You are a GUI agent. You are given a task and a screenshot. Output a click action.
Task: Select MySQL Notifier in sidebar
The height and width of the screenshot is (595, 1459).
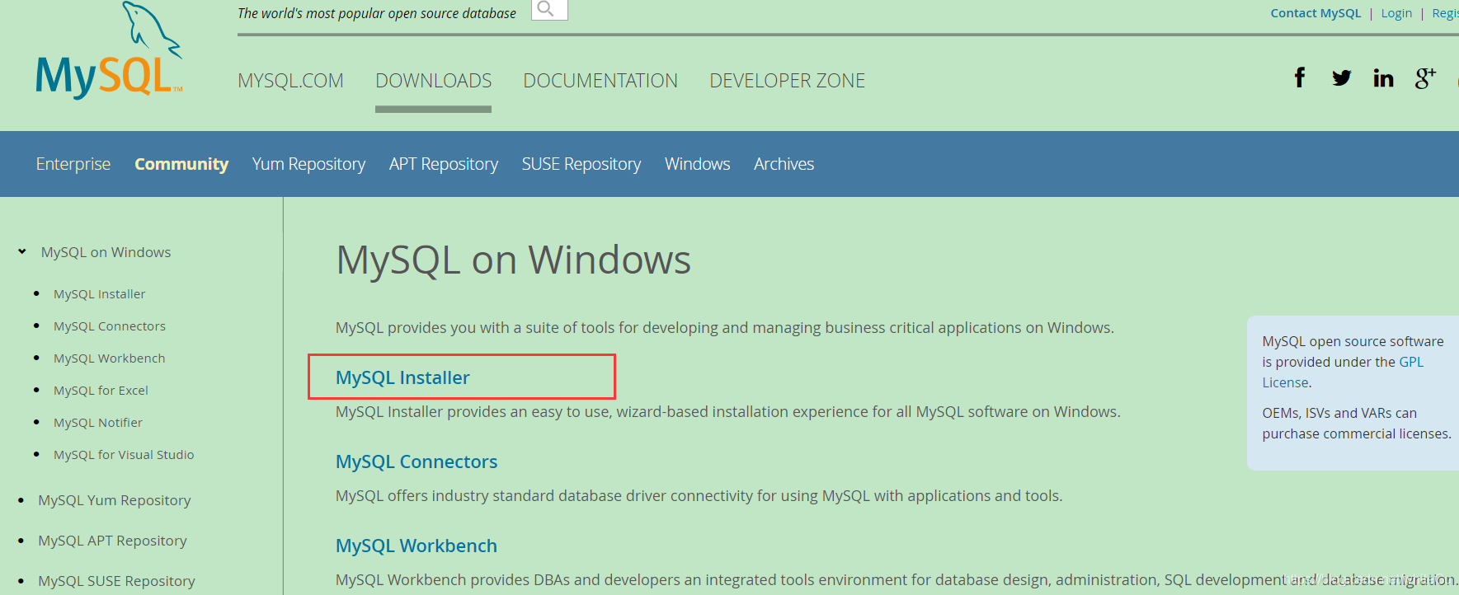pos(98,422)
